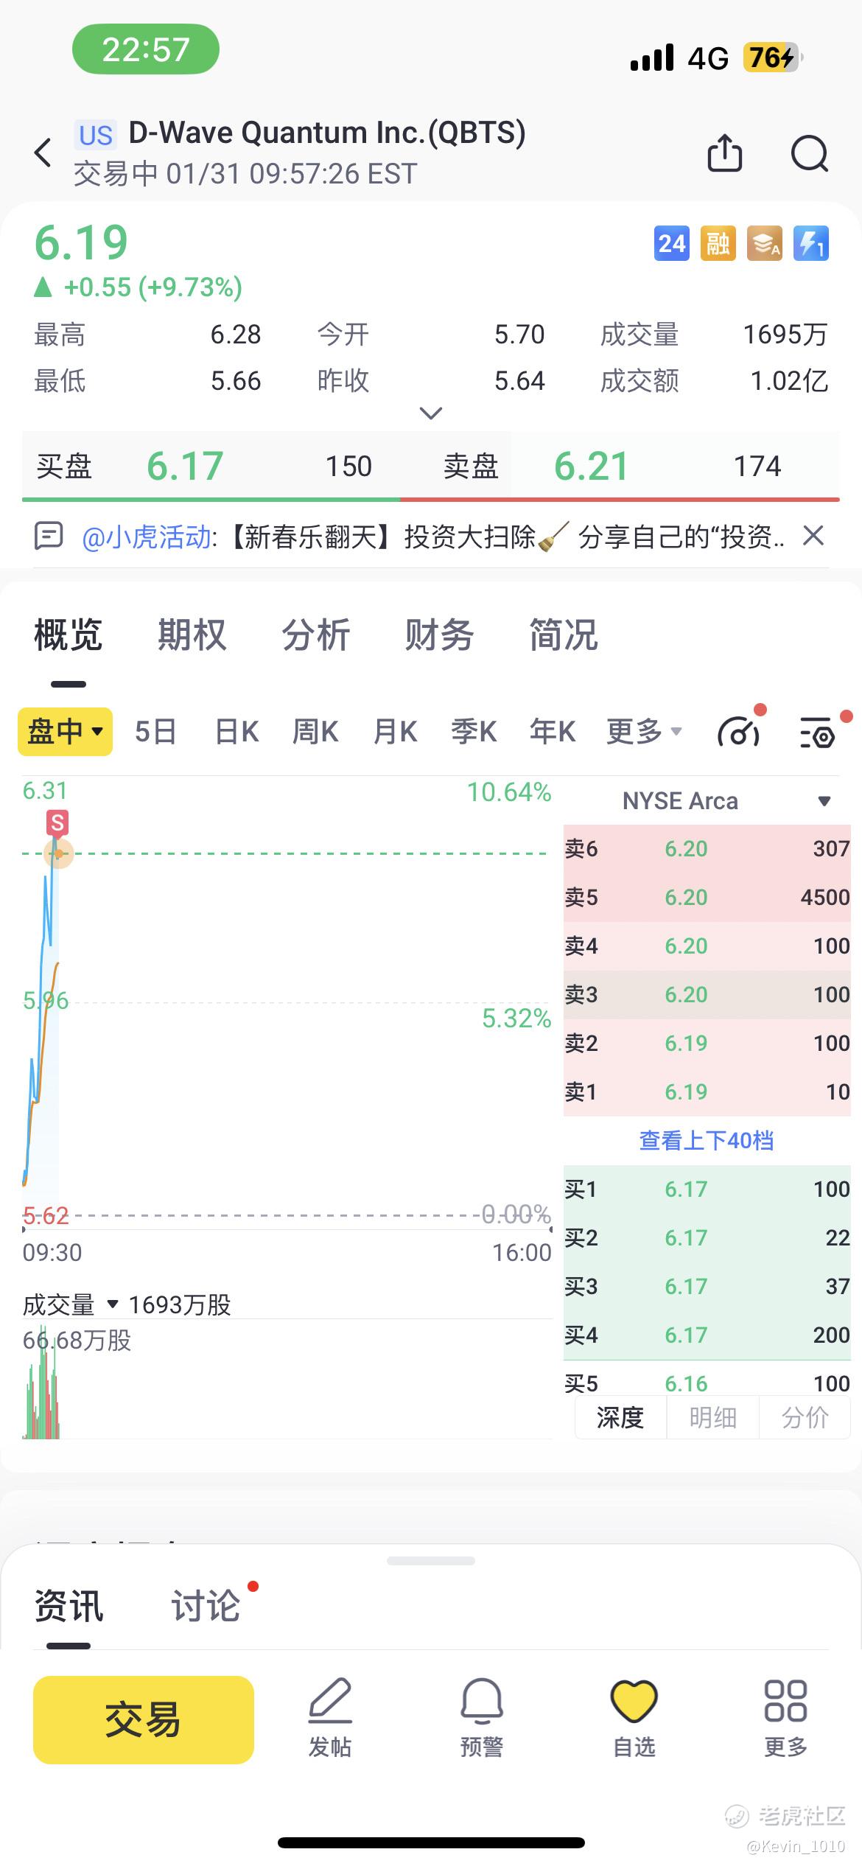Image resolution: width=862 pixels, height=1866 pixels.
Task: Open the chart settings icon
Action: pyautogui.click(x=819, y=732)
